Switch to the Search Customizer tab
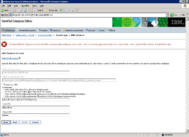The image size is (189, 137). click(x=73, y=30)
